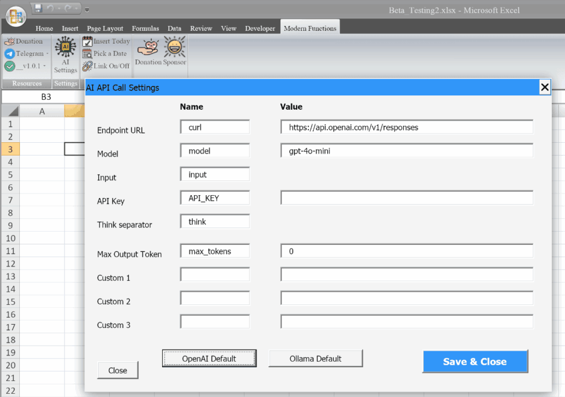Click the Redo icon in quick access toolbar
Viewport: 565px width, 397px height.
(x=68, y=8)
